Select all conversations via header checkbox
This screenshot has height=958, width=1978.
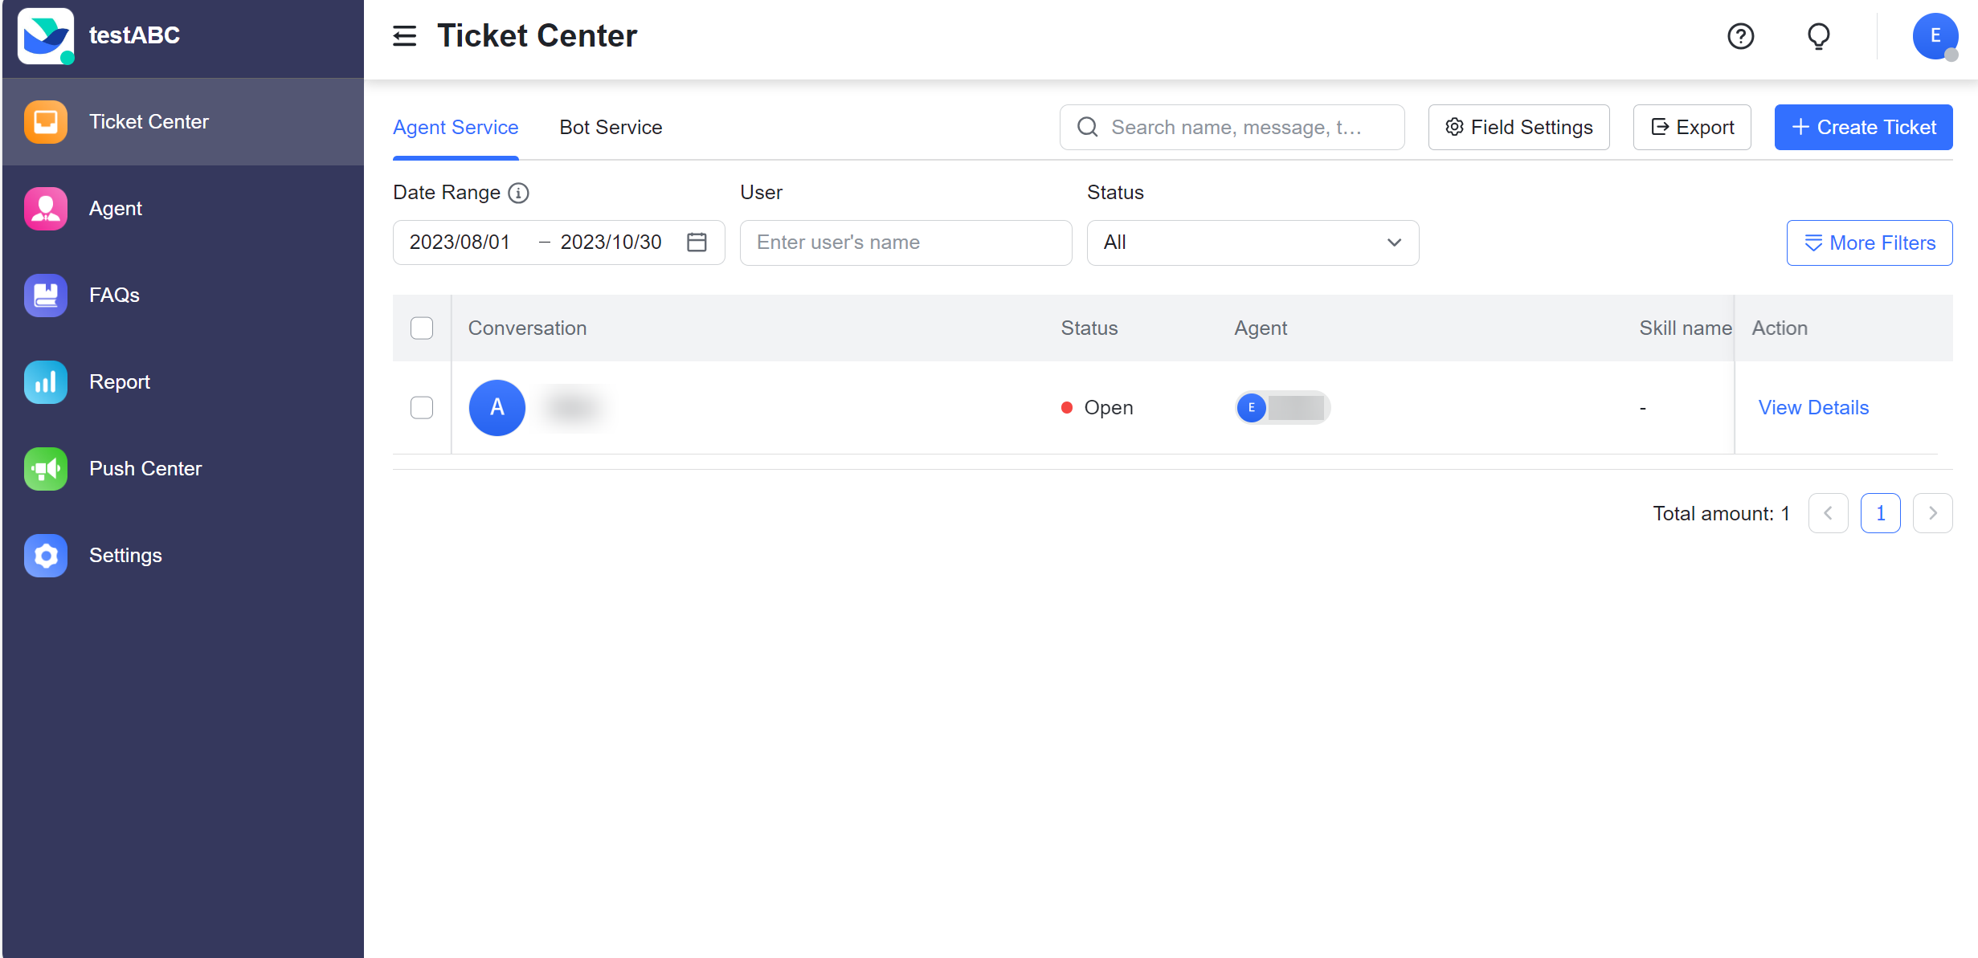point(422,328)
